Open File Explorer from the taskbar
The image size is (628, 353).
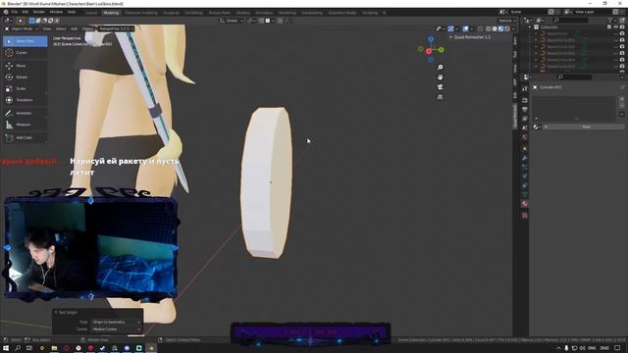(x=54, y=348)
